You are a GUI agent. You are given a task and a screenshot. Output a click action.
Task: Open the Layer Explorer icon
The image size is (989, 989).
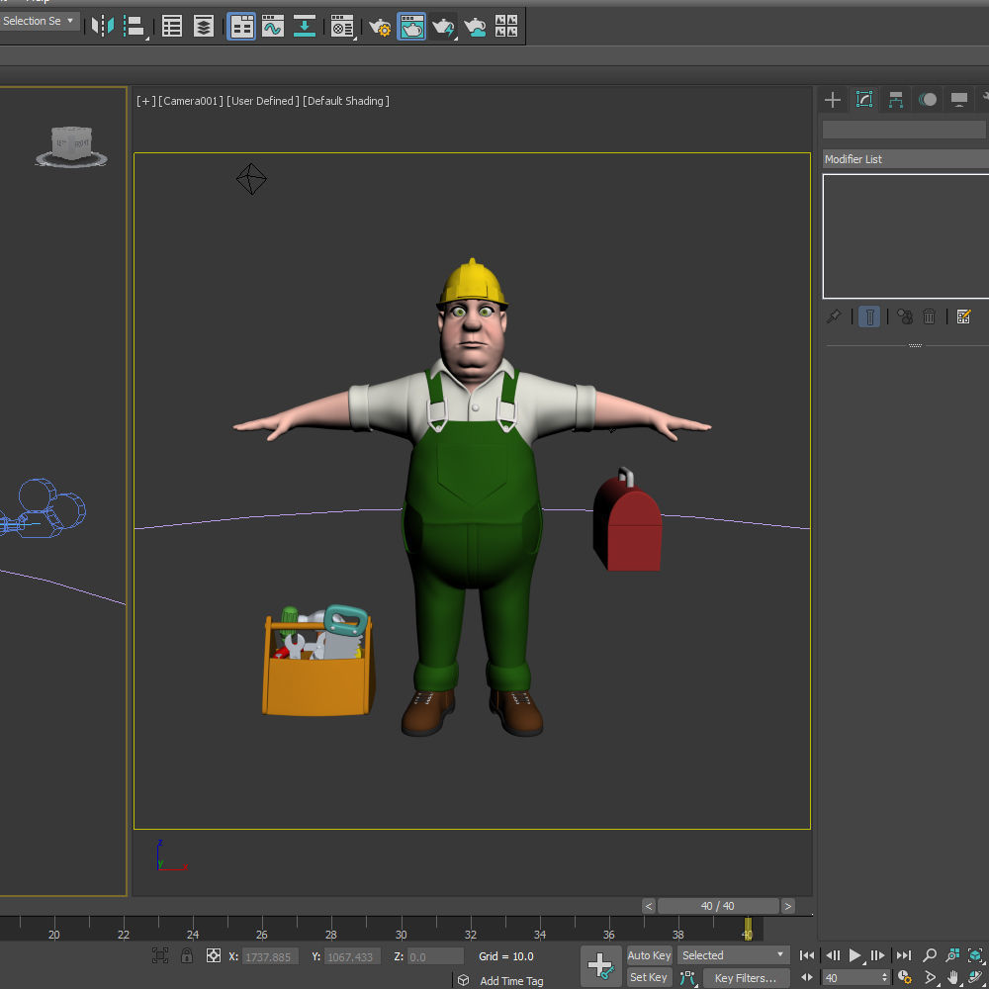coord(203,26)
